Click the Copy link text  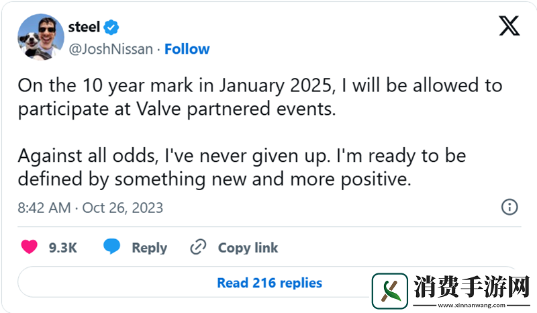click(x=248, y=248)
